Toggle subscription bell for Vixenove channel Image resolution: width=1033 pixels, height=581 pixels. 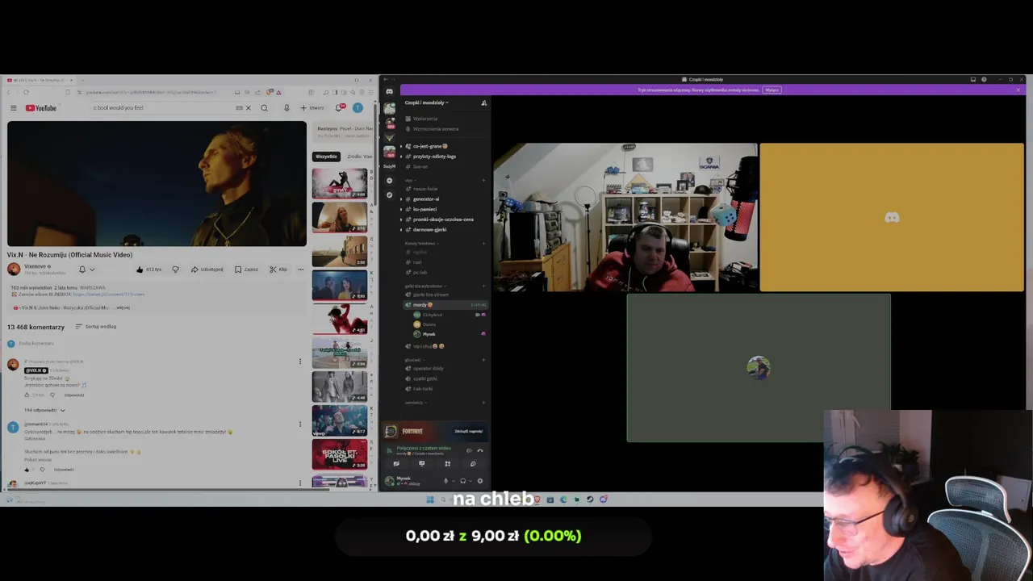click(x=86, y=270)
